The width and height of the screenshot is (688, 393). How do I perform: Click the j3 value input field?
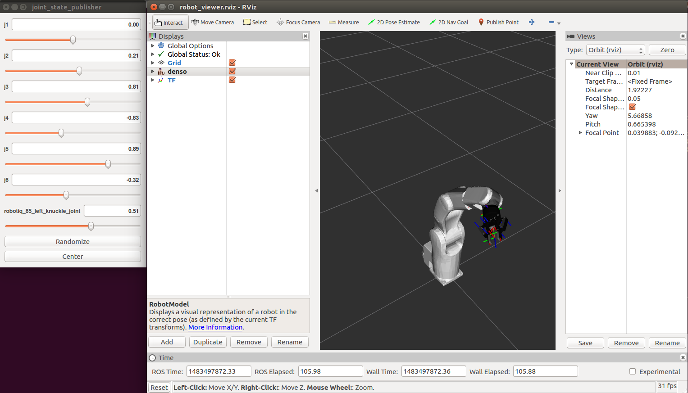[x=76, y=86]
